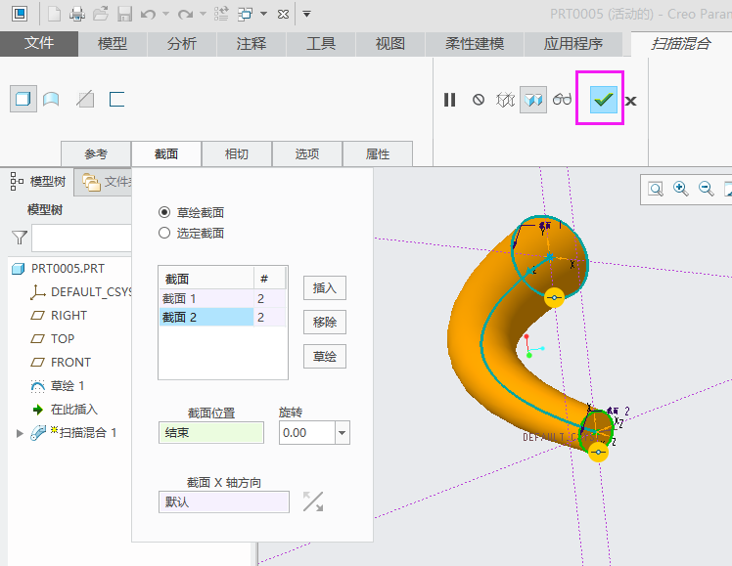The width and height of the screenshot is (732, 566).
Task: Click the 移除 button
Action: click(x=324, y=322)
